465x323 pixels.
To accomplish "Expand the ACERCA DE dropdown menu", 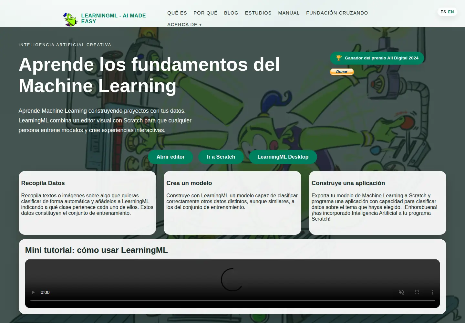I will coord(184,25).
